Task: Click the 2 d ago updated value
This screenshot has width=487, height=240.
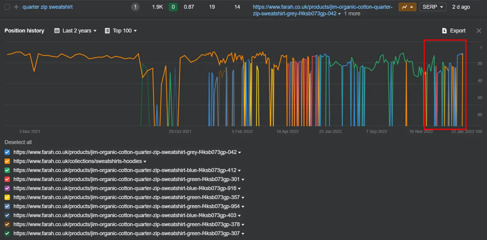Action: click(461, 7)
